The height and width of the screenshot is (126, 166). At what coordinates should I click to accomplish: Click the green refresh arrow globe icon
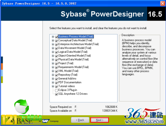point(22,106)
